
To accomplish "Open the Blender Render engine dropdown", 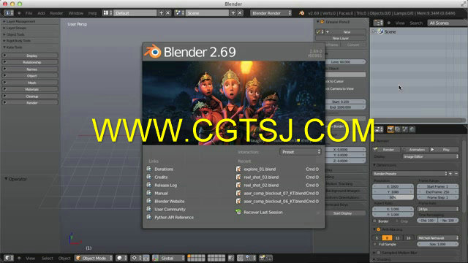I will tap(271, 13).
